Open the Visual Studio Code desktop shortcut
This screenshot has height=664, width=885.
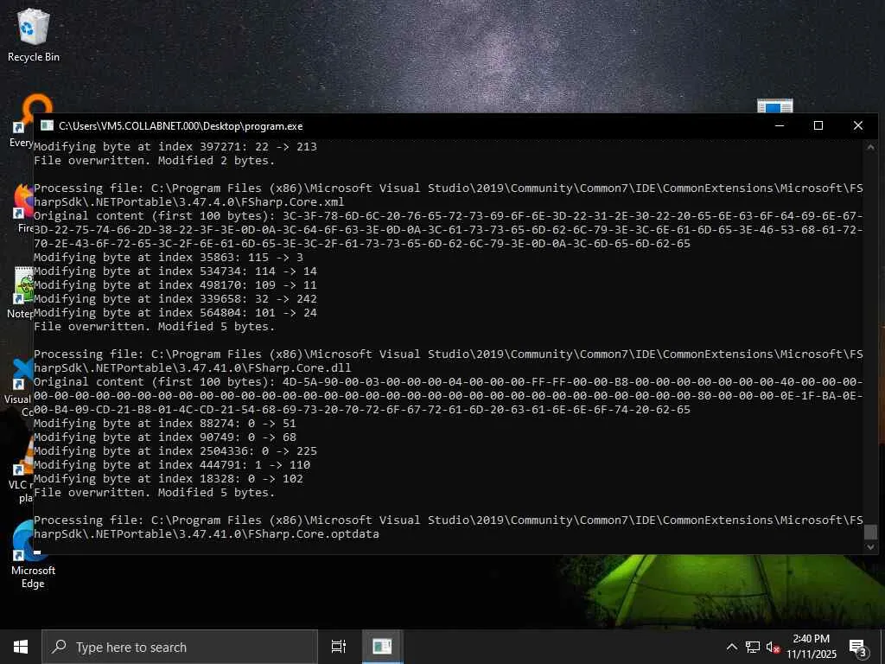[21, 388]
